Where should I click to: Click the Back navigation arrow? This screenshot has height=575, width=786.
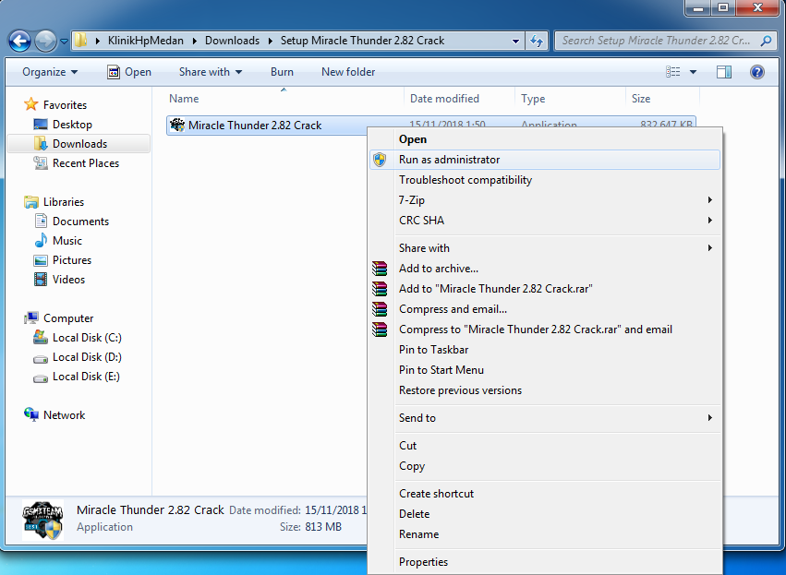(x=20, y=41)
